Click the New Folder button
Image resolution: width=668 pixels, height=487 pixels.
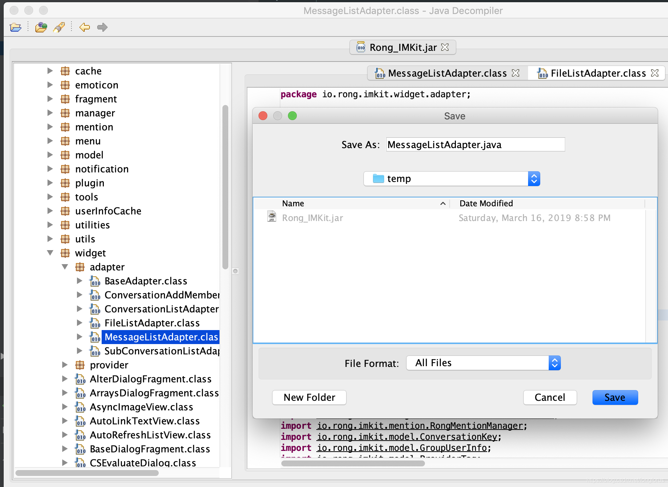tap(309, 397)
